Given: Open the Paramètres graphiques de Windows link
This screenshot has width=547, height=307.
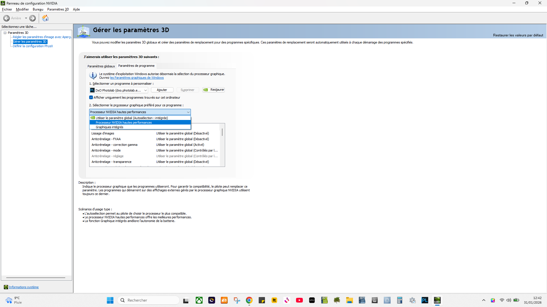Looking at the screenshot, I should [x=137, y=78].
